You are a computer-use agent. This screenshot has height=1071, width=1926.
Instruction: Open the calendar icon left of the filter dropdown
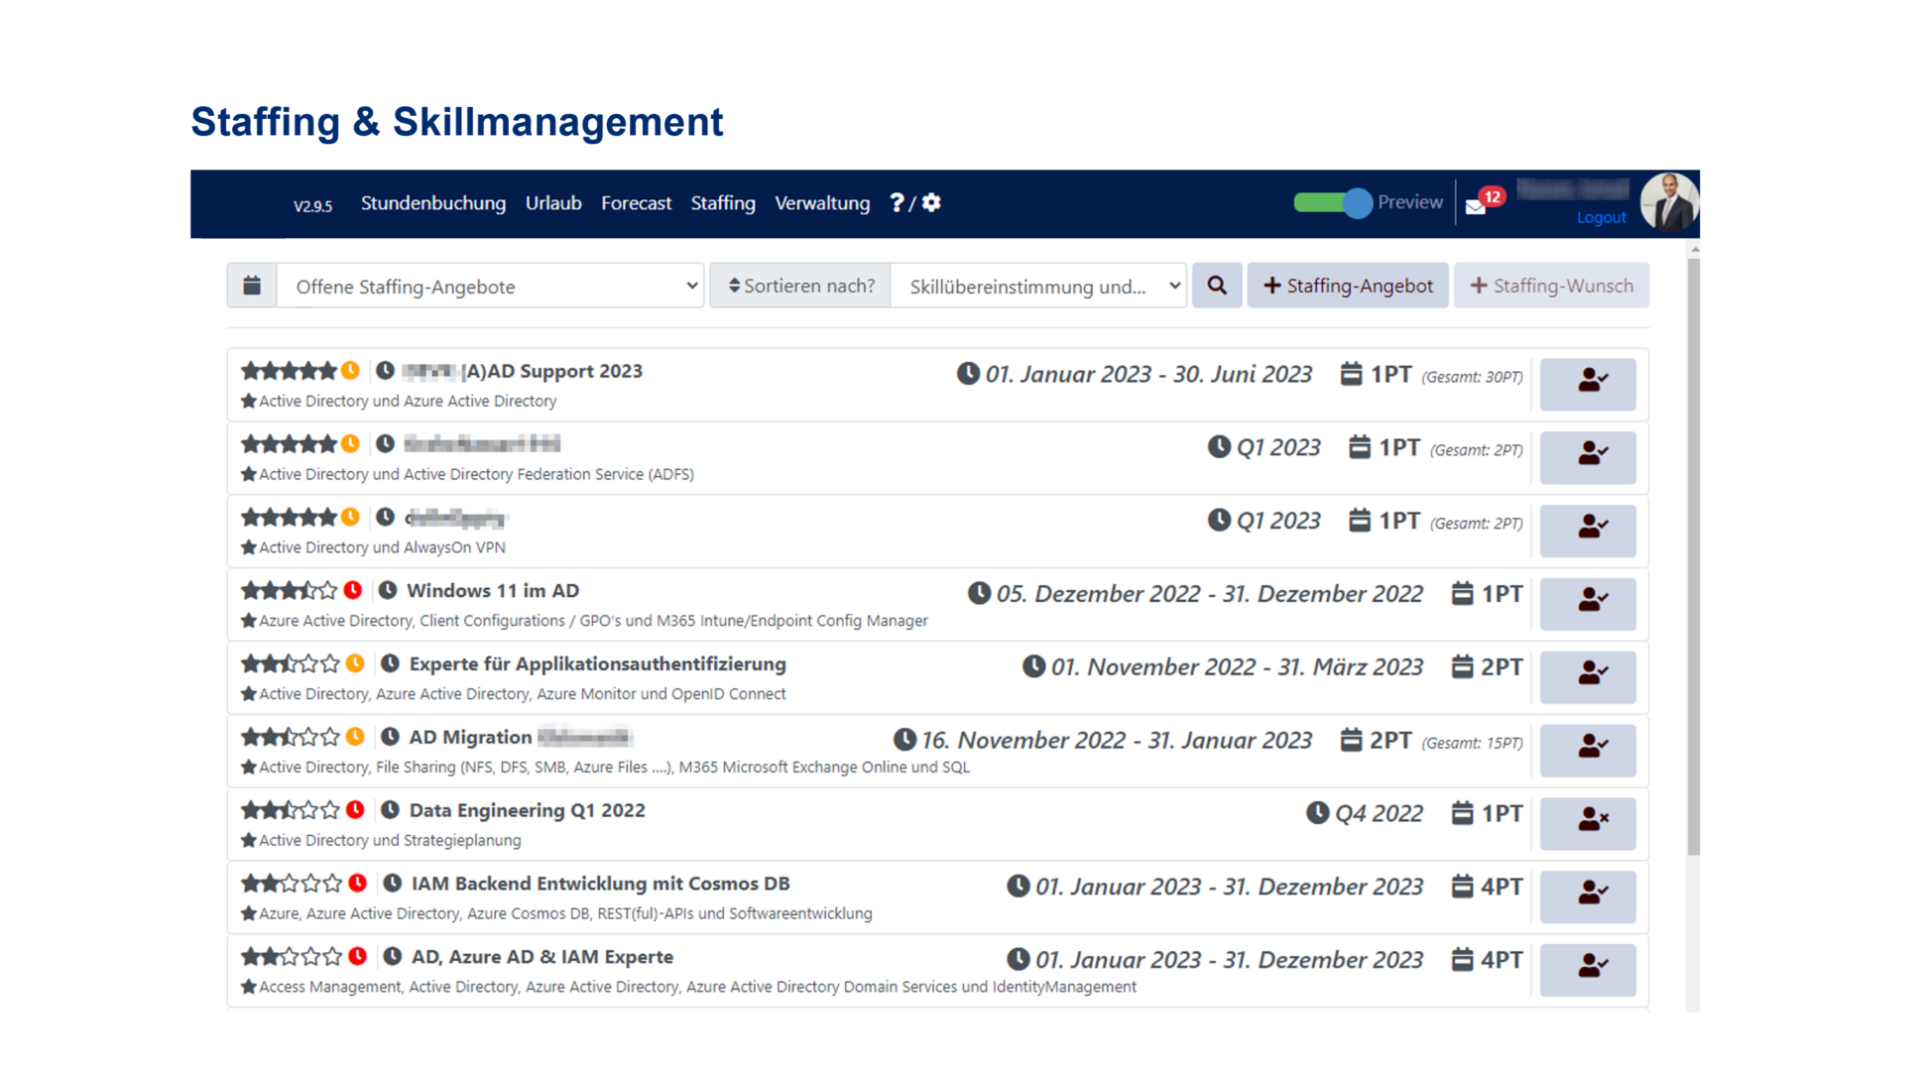tap(251, 285)
